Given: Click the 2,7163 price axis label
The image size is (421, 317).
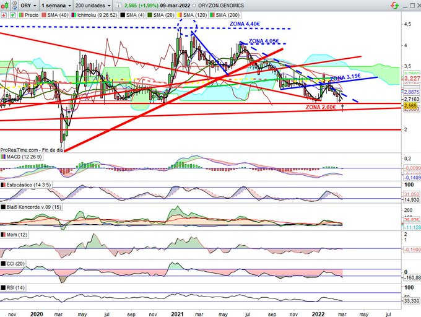Looking at the screenshot, I should tap(412, 99).
